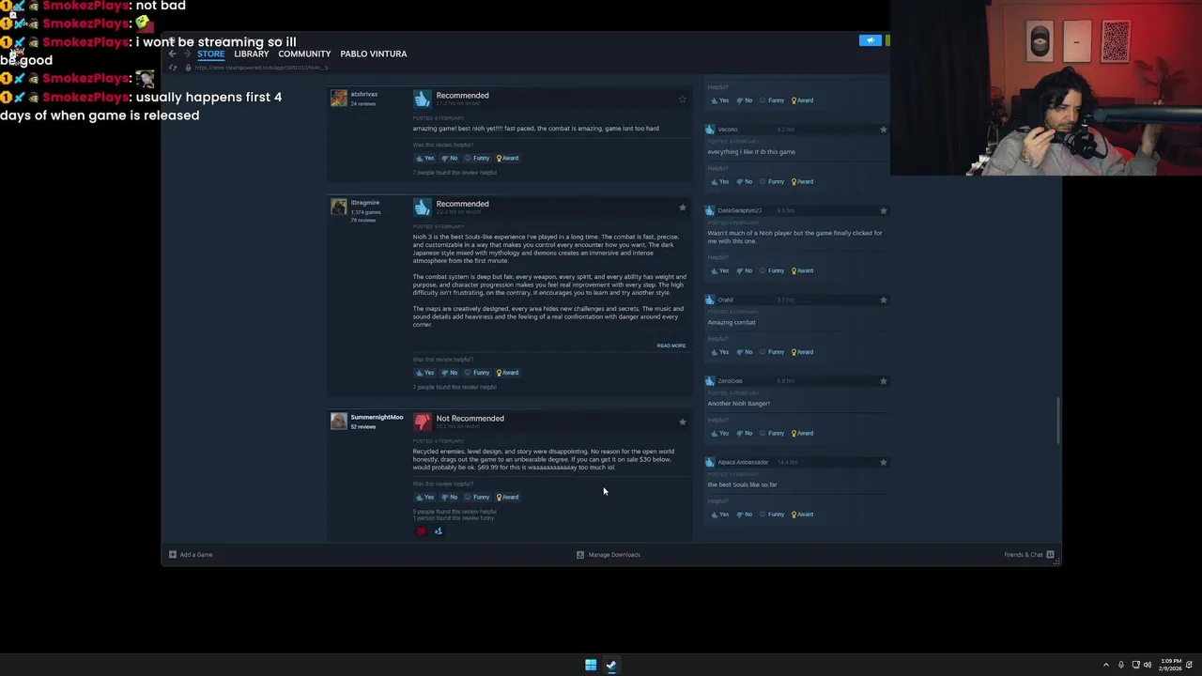Image resolution: width=1202 pixels, height=676 pixels.
Task: Toggle favorite star on SummernightMoo review
Action: coord(683,422)
